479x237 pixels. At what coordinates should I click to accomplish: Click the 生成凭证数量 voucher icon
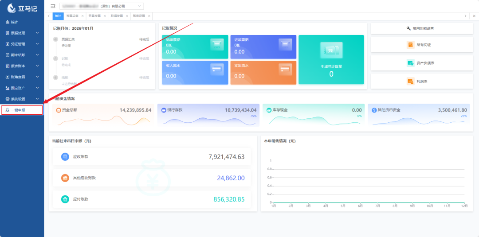331,51
